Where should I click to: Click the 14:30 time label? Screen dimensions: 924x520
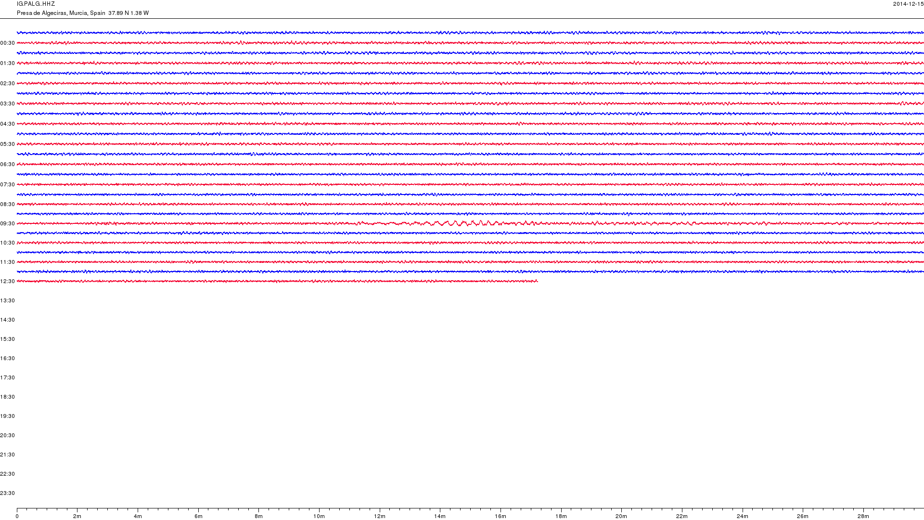7,320
